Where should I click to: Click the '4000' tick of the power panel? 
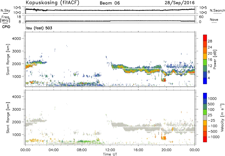[17, 39]
